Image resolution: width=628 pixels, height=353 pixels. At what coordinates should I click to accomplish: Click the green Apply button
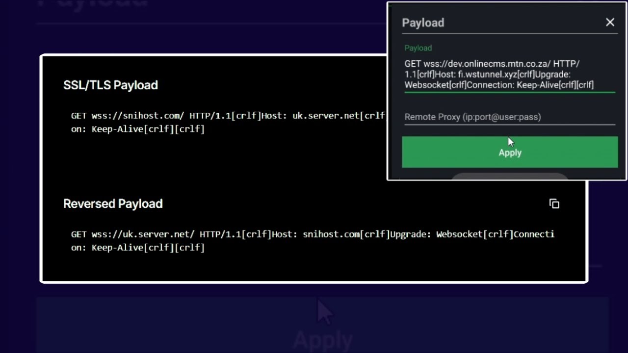coord(510,152)
